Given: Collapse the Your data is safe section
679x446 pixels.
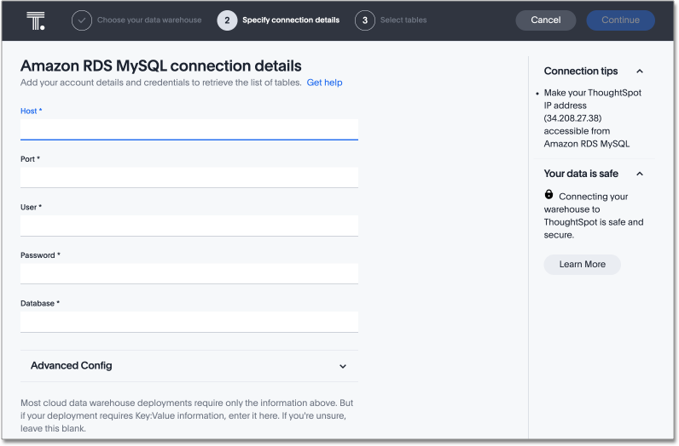Looking at the screenshot, I should (640, 174).
